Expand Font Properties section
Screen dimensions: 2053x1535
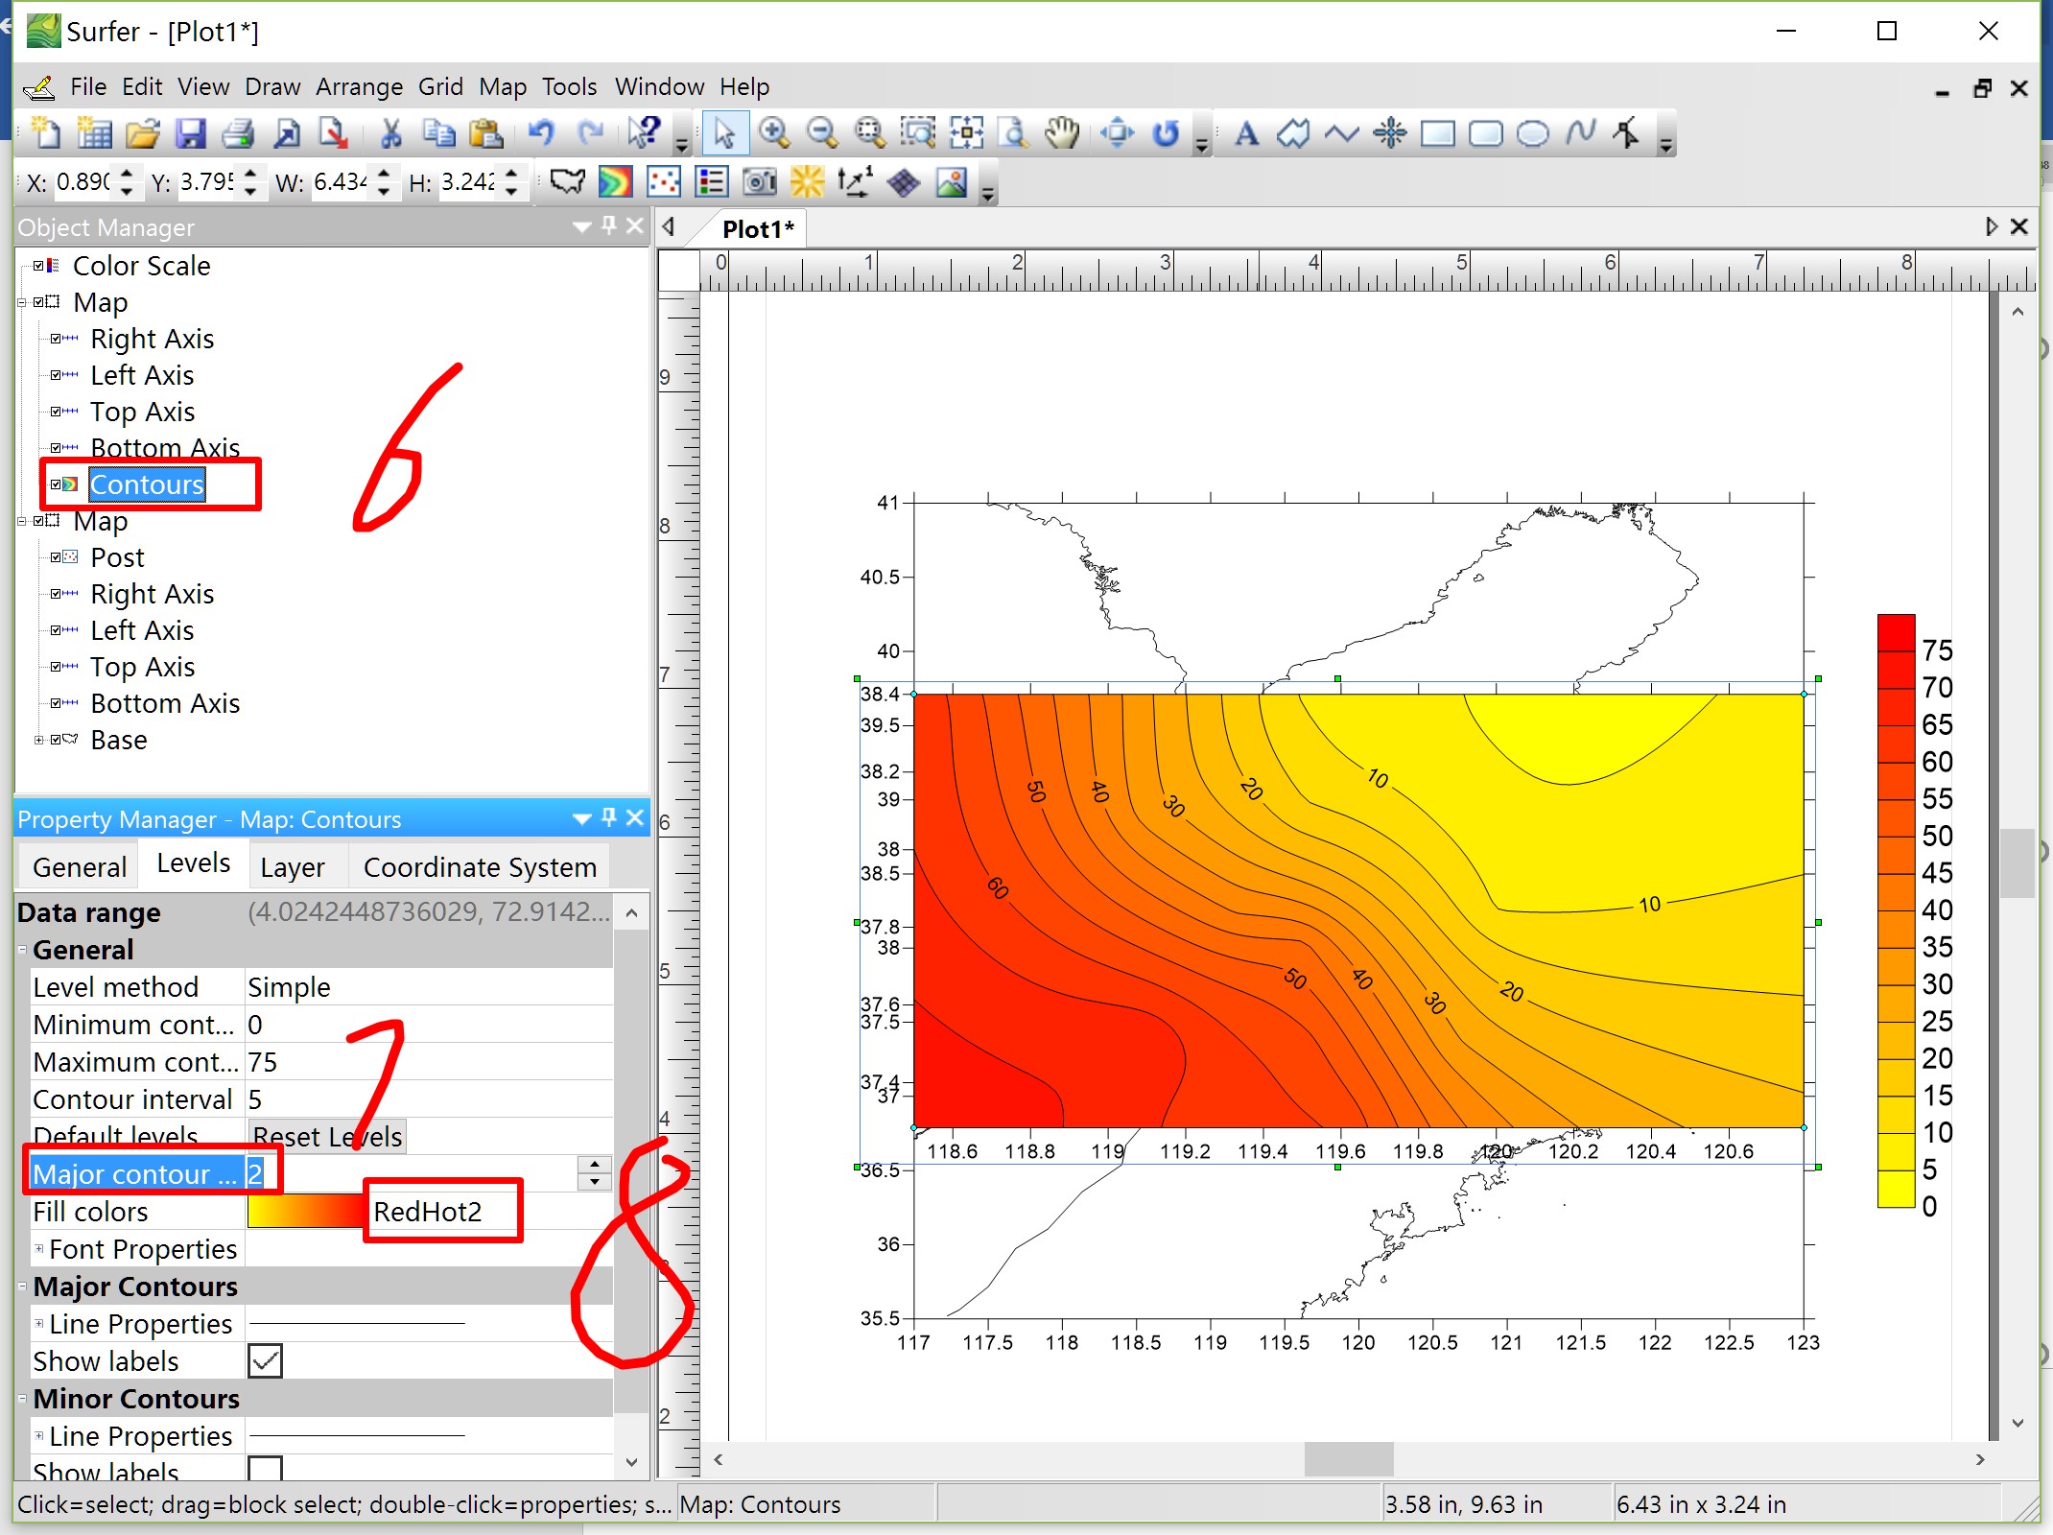pos(39,1249)
